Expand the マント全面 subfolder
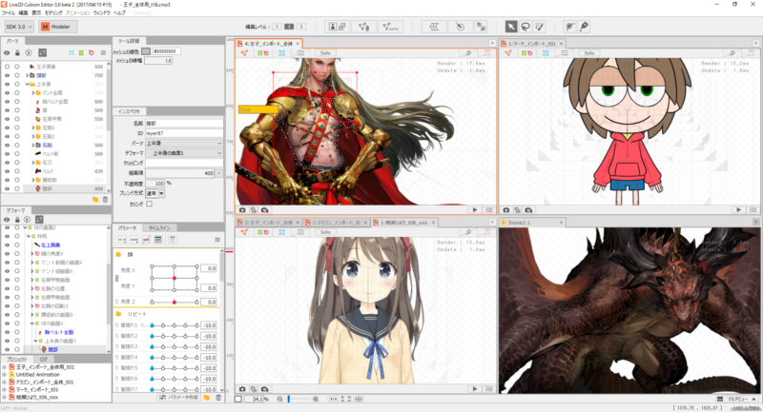The height and width of the screenshot is (412, 763). coord(33,92)
